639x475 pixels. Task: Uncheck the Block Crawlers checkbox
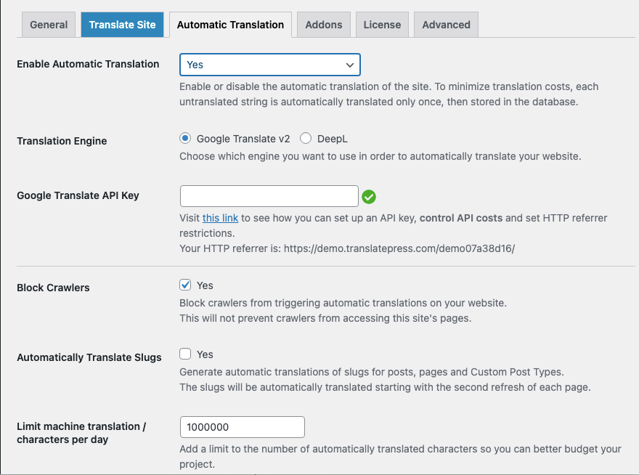(x=185, y=285)
